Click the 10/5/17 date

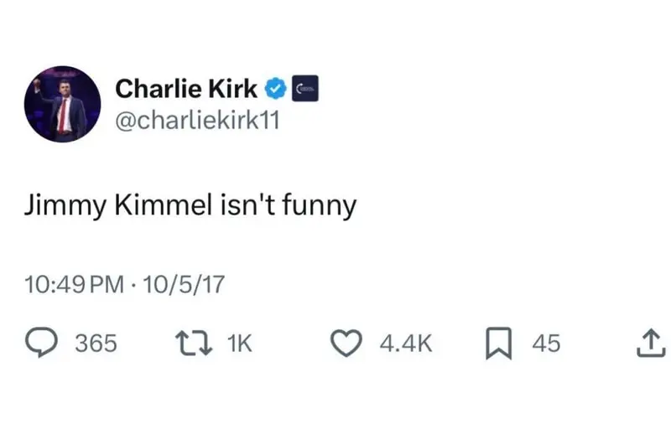click(x=184, y=284)
